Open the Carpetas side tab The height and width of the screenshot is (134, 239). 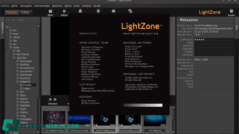point(2,27)
